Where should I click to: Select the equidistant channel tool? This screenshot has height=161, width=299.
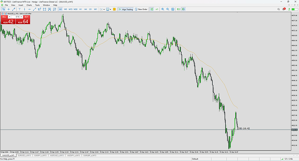(x=39, y=9)
